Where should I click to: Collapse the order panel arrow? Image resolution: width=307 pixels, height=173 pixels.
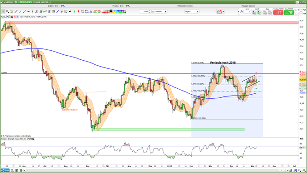[239, 12]
